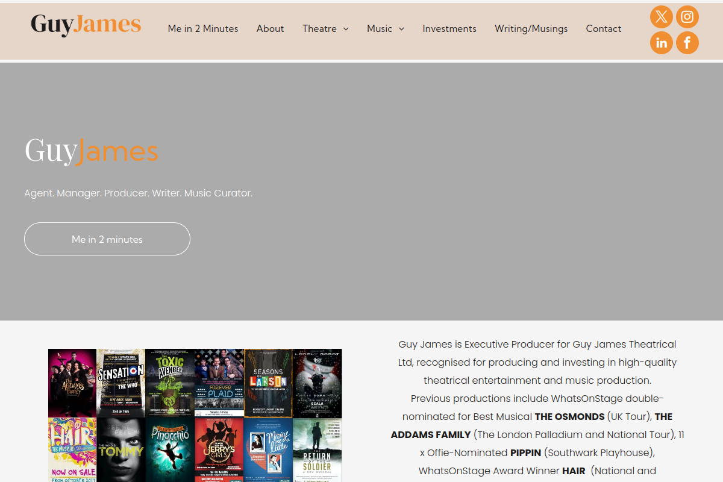Go to the About page
The height and width of the screenshot is (482, 723).
point(270,28)
